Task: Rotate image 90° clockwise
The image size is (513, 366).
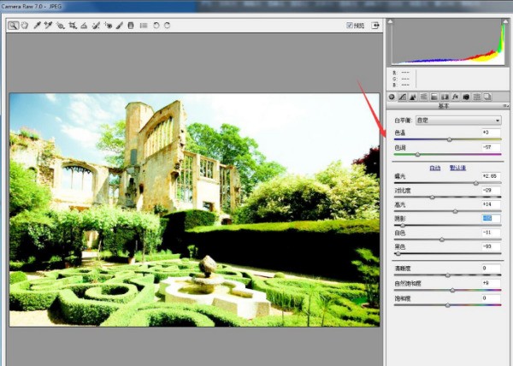Action: click(x=167, y=26)
